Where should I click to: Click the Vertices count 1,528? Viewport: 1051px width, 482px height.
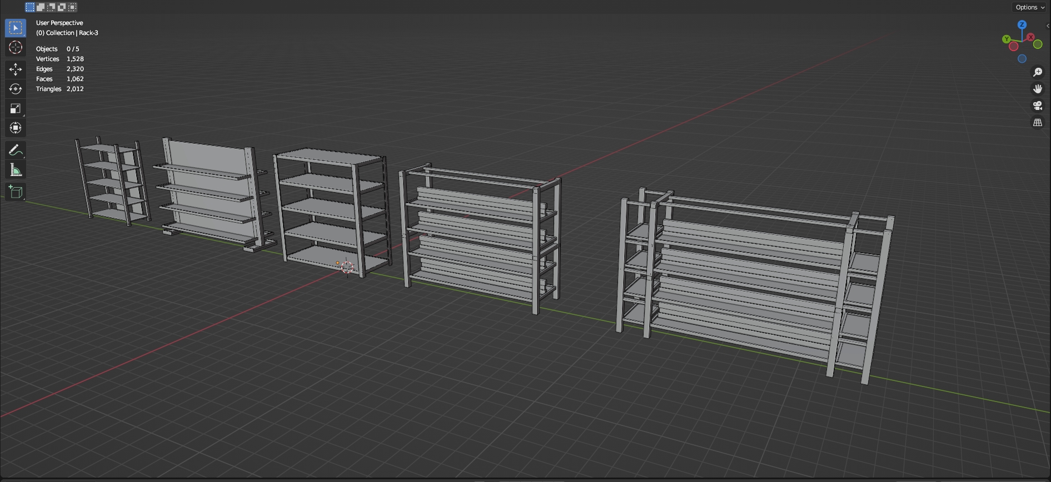[x=75, y=59]
